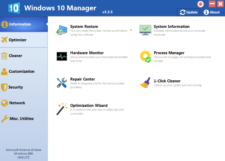The width and height of the screenshot is (225, 161).
Task: Click the Network globe icon
Action: pos(4,103)
